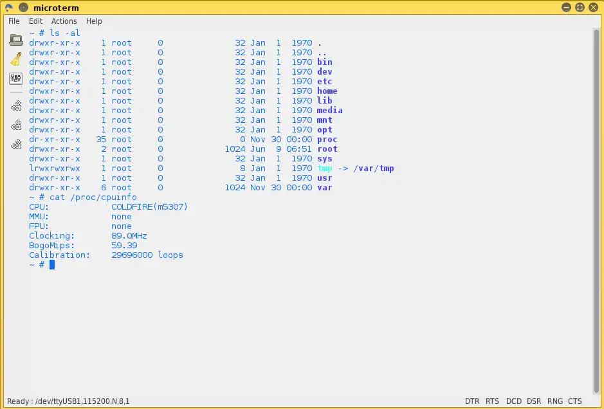The height and width of the screenshot is (409, 604).
Task: Open the File menu
Action: [14, 21]
